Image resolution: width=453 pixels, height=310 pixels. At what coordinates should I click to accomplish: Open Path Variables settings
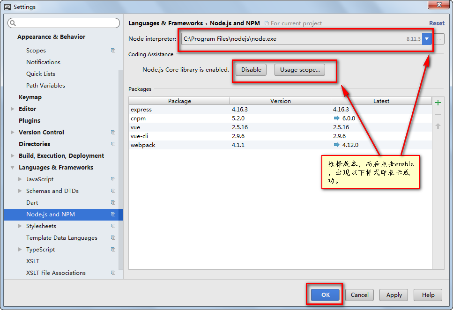pos(45,86)
